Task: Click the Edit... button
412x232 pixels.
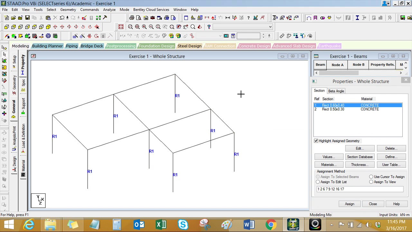Action: [360, 149]
